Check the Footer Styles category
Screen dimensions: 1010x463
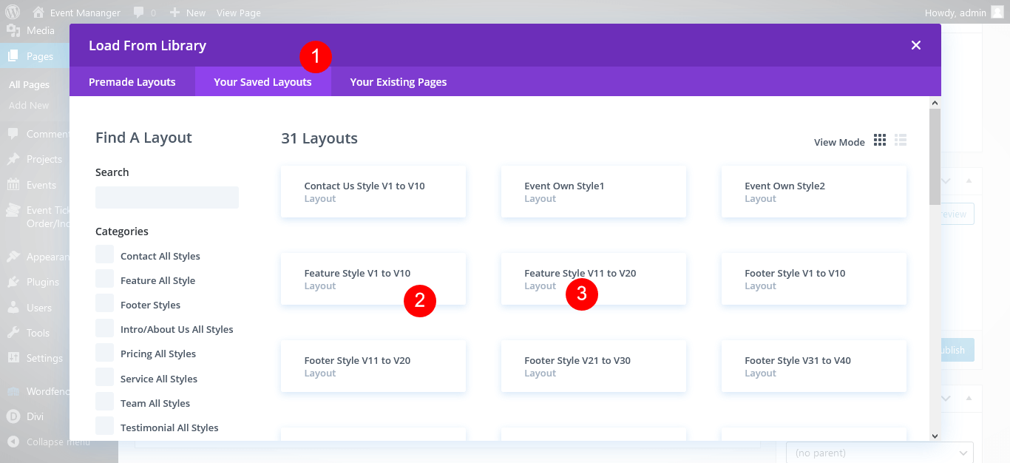(104, 303)
